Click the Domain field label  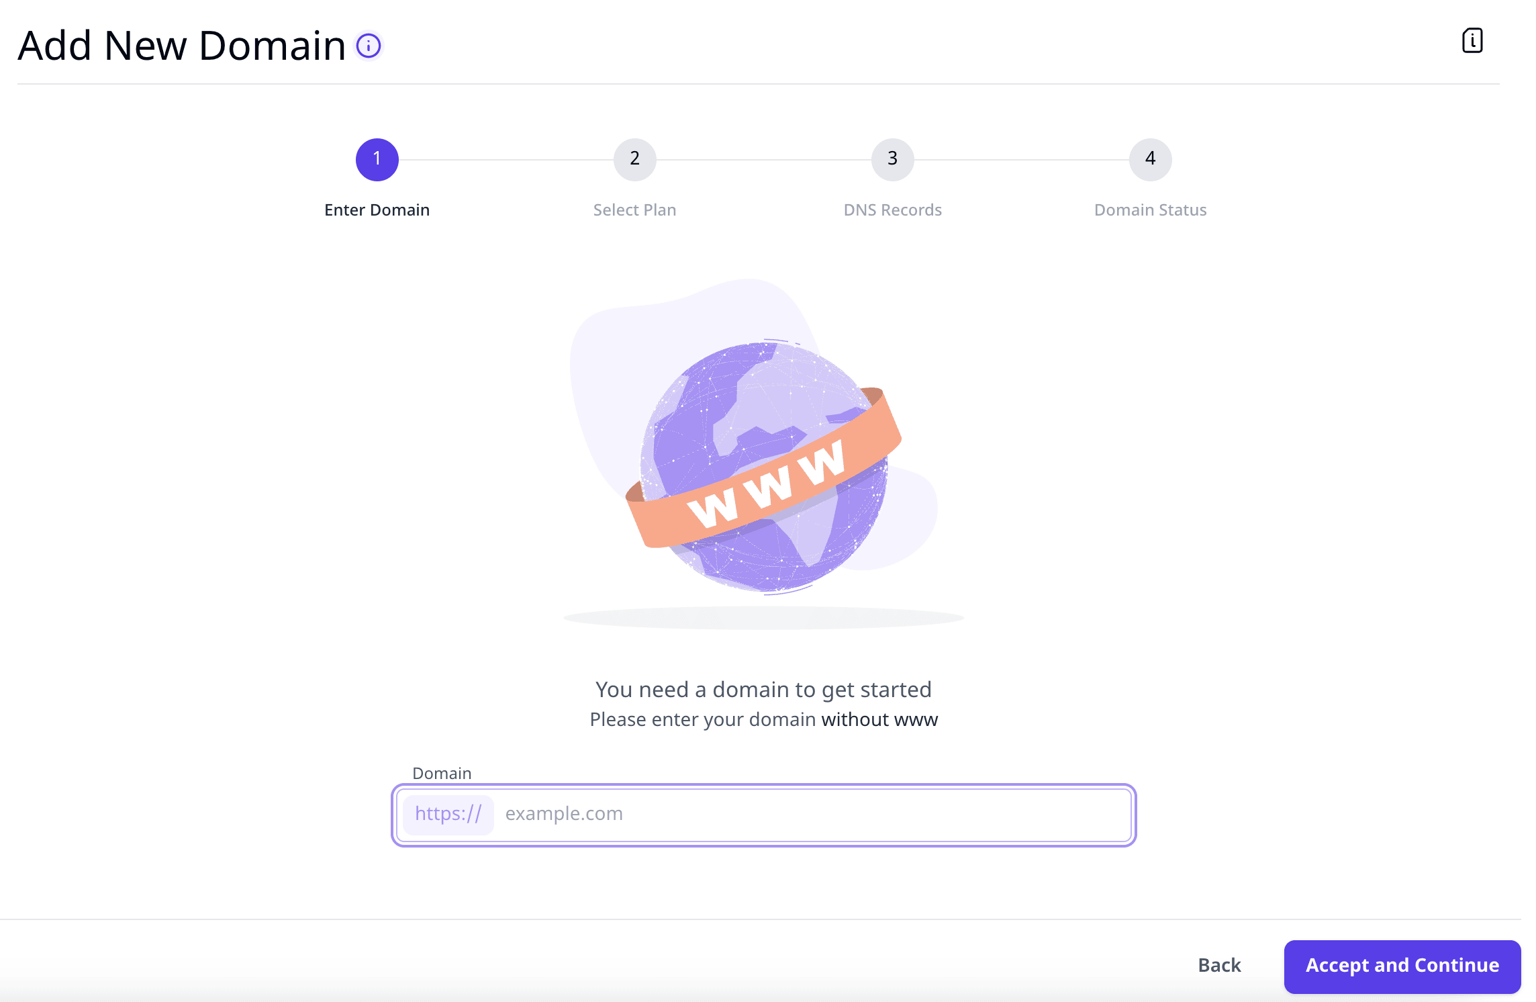(442, 773)
